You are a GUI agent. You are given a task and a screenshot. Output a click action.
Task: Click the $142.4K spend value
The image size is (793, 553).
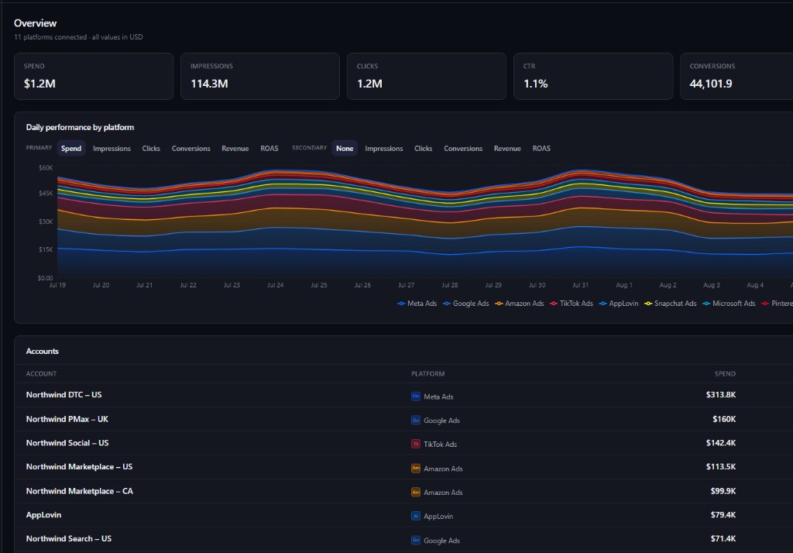(721, 443)
